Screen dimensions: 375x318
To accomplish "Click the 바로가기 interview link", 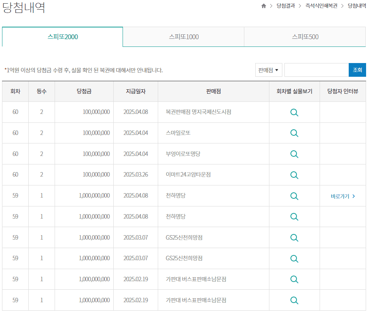I will pyautogui.click(x=342, y=196).
